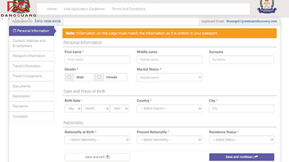Choose Nationality at Birth dropdown
The height and width of the screenshot is (162, 289).
click(x=97, y=140)
